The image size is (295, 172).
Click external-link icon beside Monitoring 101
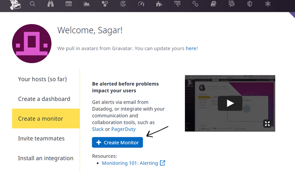click(163, 163)
